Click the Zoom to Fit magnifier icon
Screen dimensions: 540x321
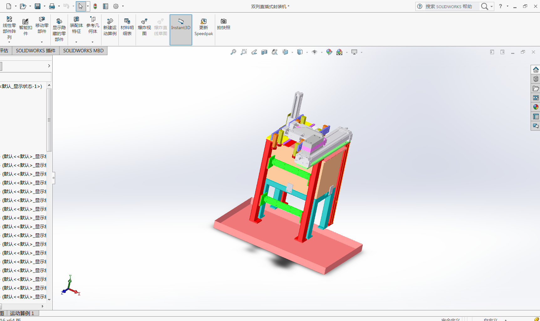click(x=233, y=52)
